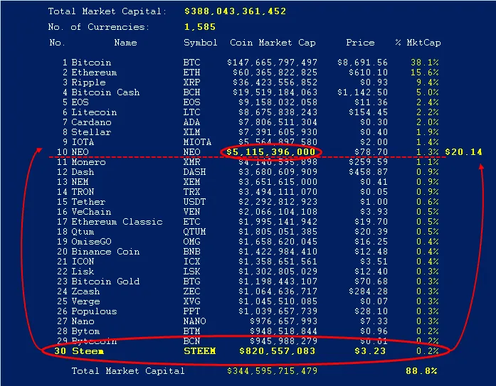
Task: Select the Bitcoin name in row 1
Action: [x=91, y=63]
